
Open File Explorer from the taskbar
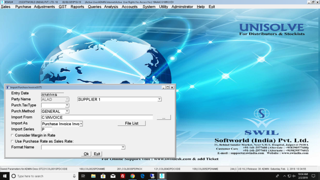pyautogui.click(x=93, y=176)
